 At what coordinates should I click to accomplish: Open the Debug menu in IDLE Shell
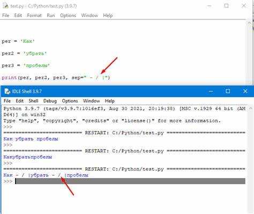click(50, 101)
